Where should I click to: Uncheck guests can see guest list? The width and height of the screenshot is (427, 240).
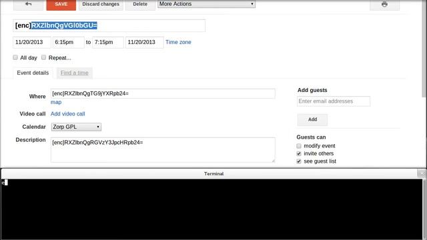point(299,161)
